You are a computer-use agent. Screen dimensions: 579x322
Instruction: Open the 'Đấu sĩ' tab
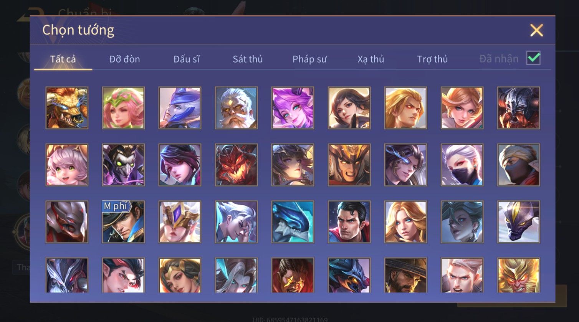(186, 59)
